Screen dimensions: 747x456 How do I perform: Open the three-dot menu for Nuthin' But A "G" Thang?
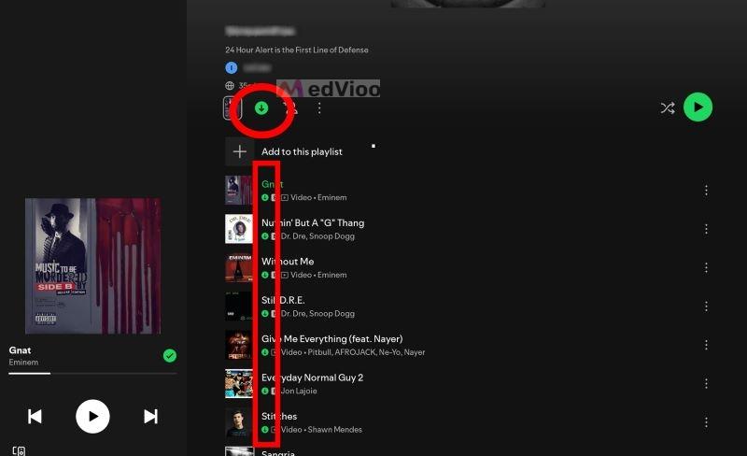coord(706,229)
